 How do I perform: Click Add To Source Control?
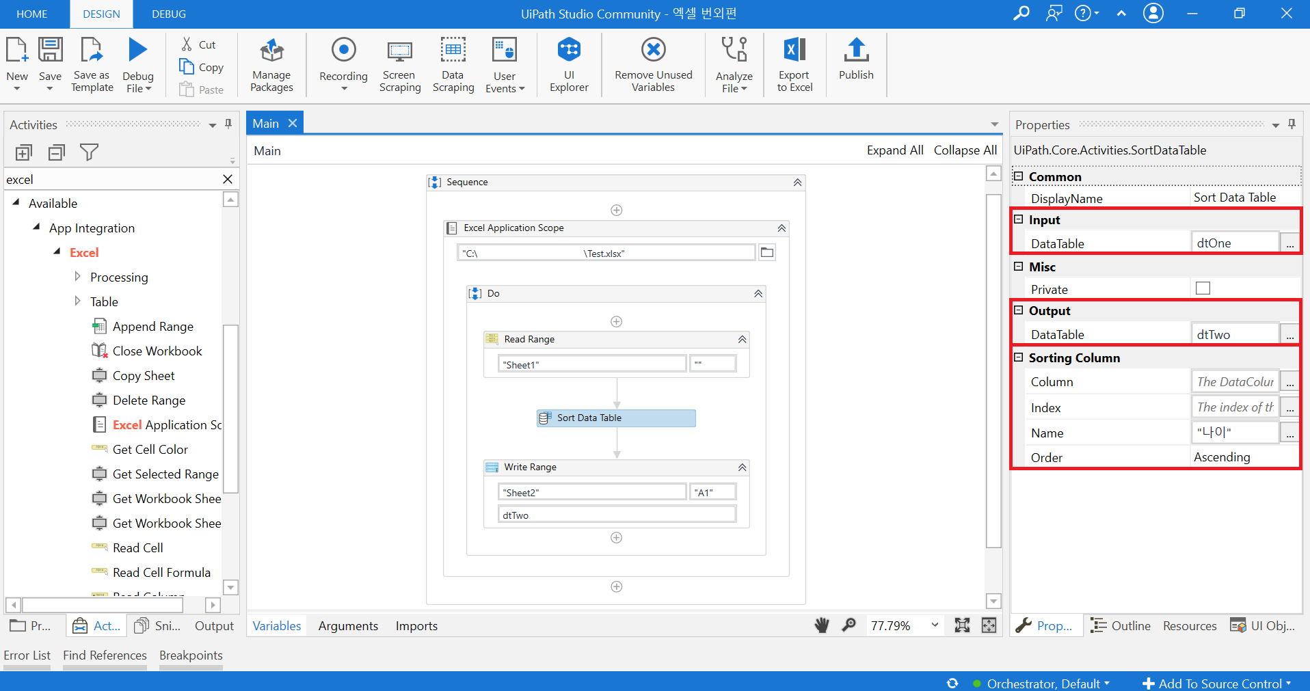[x=1217, y=683]
